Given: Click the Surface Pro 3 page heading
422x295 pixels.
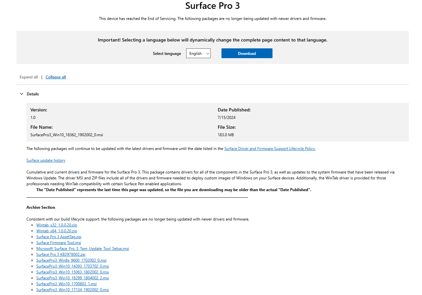Looking at the screenshot, I should (213, 6).
